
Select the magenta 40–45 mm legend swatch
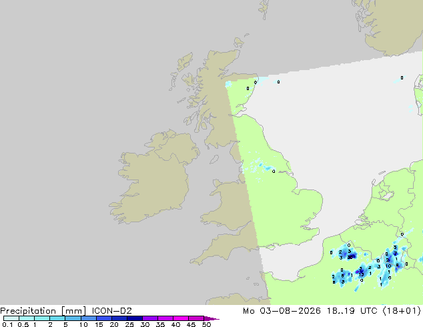pos(181,318)
